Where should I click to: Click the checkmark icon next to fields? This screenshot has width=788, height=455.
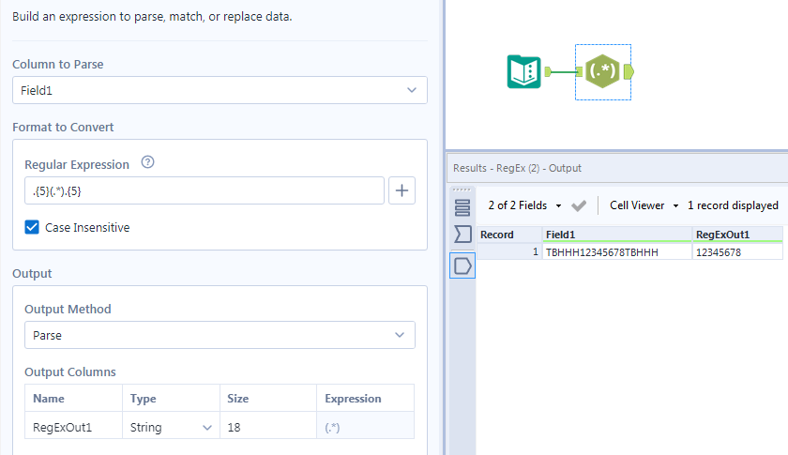click(x=579, y=205)
